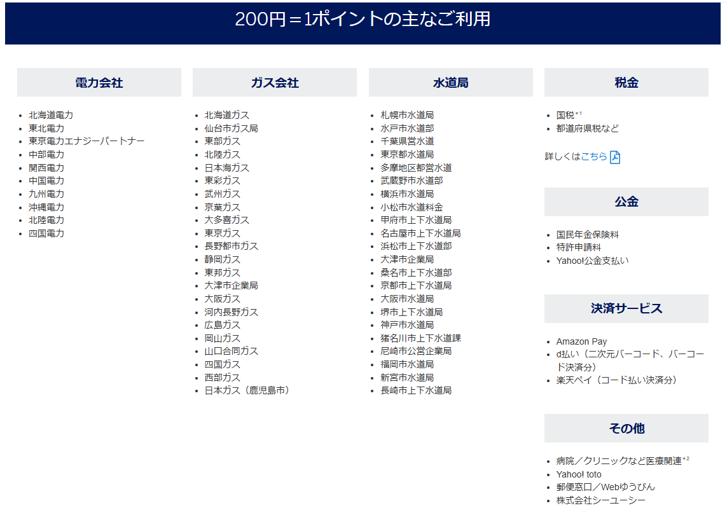The width and height of the screenshot is (727, 515).
Task: Select the 決済サービス section heading
Action: coord(627,308)
